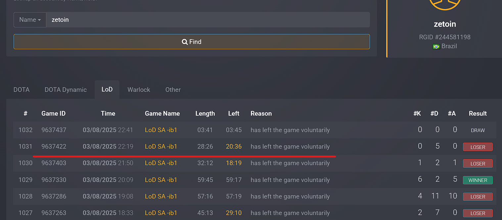Click the search field containing zetoin
This screenshot has width=502, height=220.
208,20
